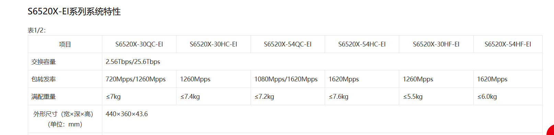
Task: Click the 440×360×43.6 dimensions cell
Action: pos(322,119)
